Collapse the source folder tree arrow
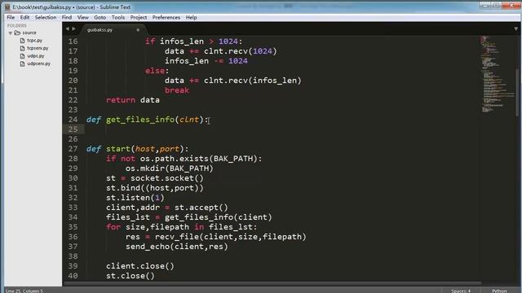The height and width of the screenshot is (293, 522). (11, 33)
